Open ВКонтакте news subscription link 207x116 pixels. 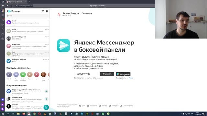(92, 106)
